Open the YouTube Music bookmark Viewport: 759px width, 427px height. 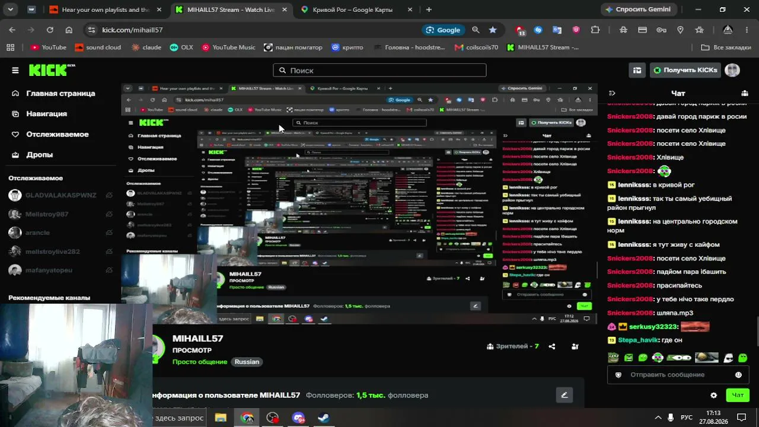click(228, 47)
